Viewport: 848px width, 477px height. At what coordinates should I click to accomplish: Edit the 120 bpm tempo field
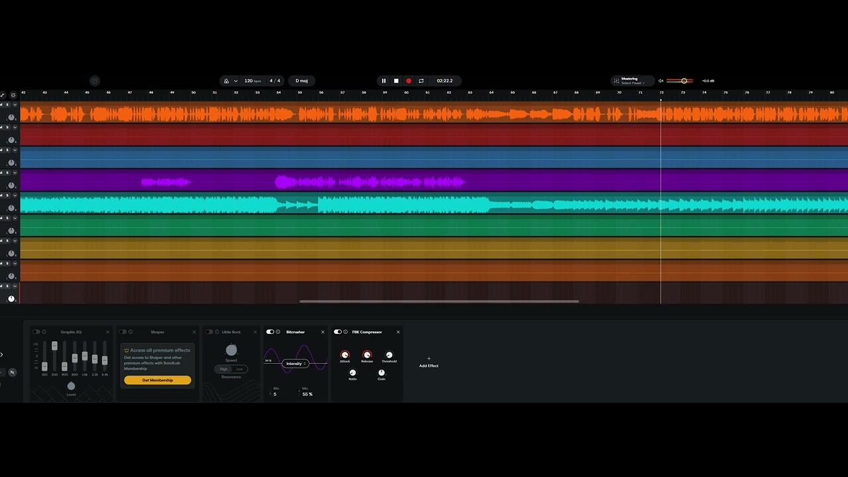click(252, 81)
